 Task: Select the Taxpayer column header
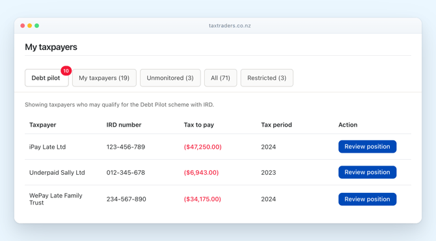coord(42,125)
